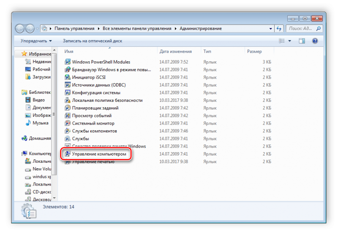Click the sidebar scrollbar up arrow

coord(55,50)
